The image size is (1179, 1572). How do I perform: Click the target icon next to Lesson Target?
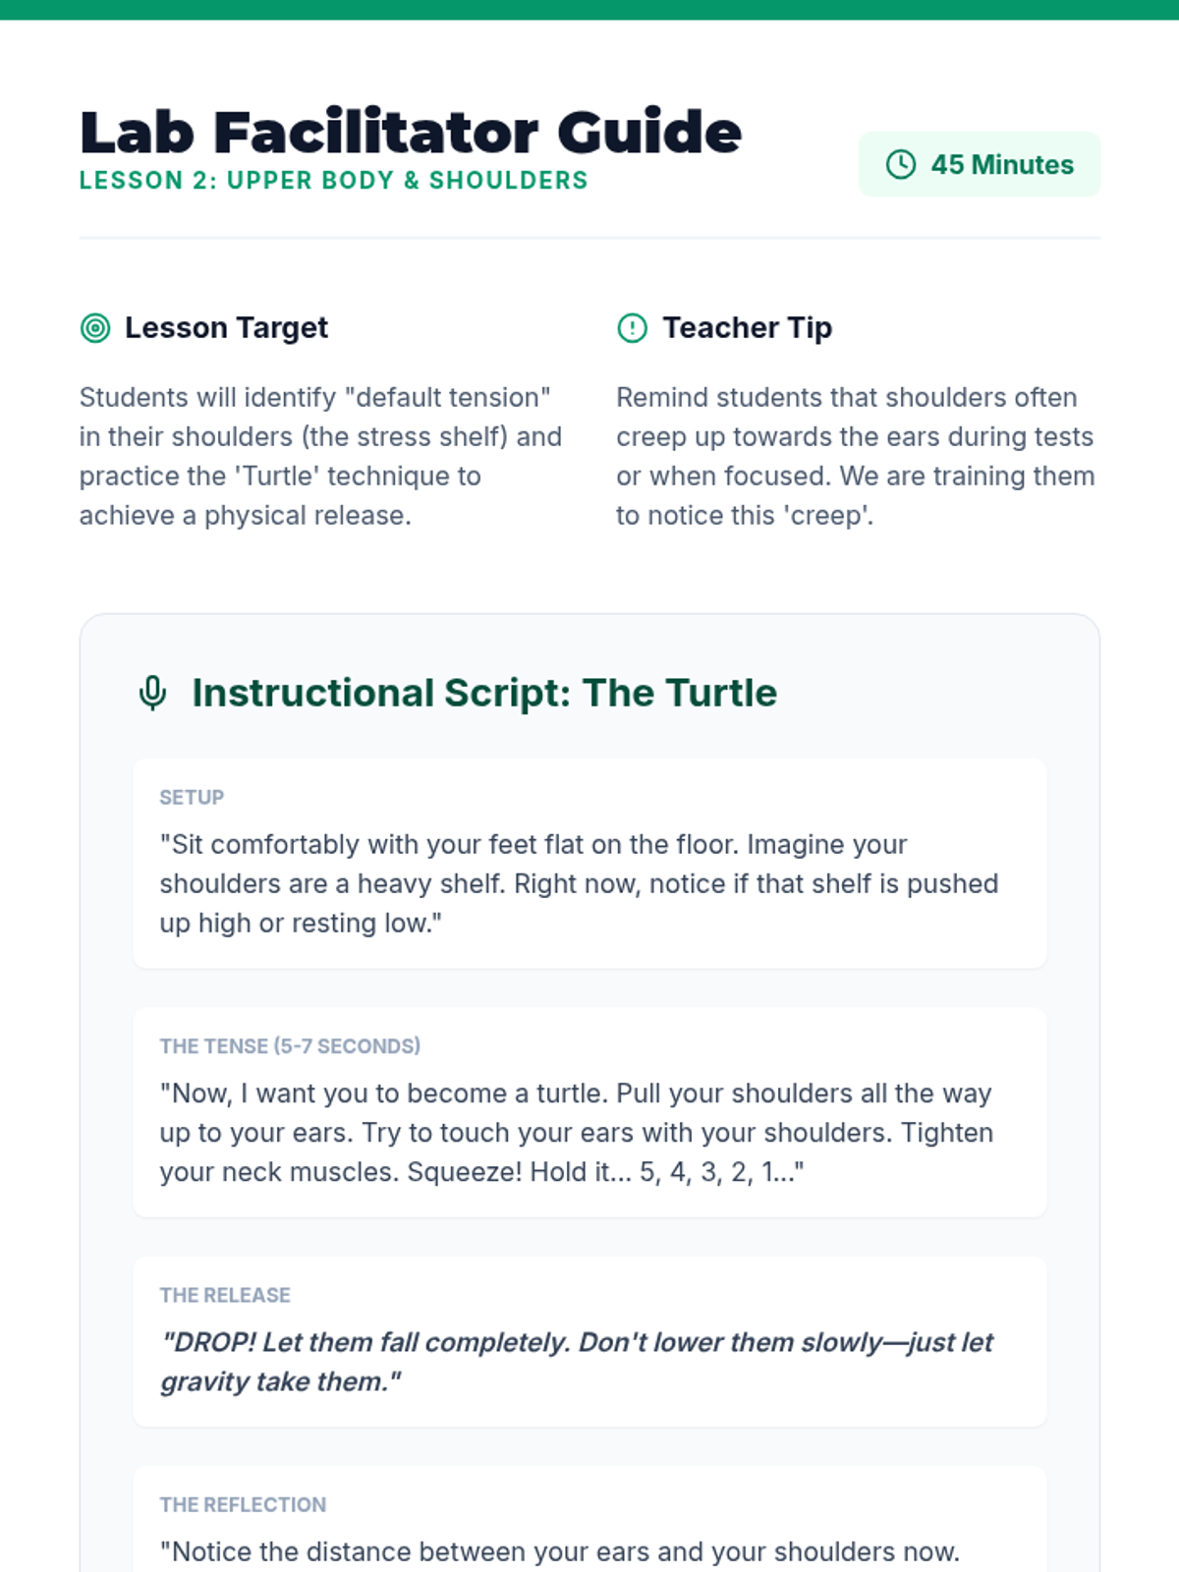coord(95,327)
